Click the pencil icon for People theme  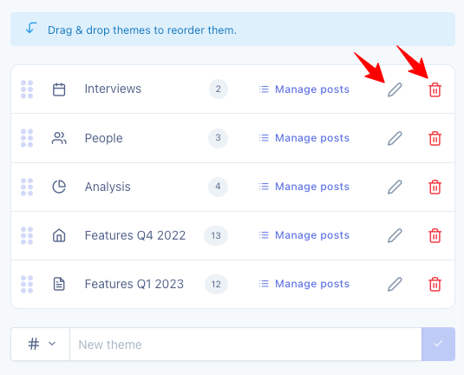(395, 138)
